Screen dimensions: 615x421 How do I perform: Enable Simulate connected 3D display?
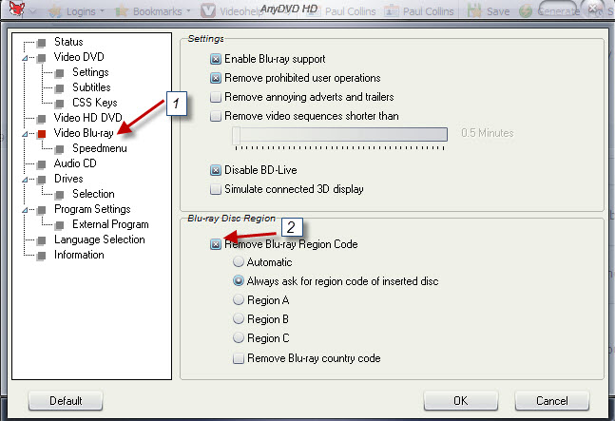click(x=216, y=189)
